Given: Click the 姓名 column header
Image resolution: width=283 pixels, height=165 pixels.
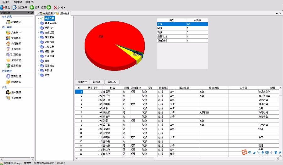Looking at the screenshot, I should point(112,88).
